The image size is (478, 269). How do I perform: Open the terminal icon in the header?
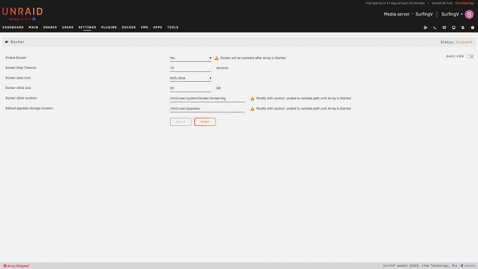(435, 28)
